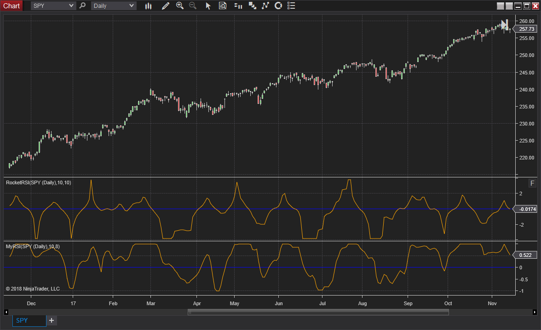
Task: Click the 225.00 price axis label
Action: (x=527, y=141)
